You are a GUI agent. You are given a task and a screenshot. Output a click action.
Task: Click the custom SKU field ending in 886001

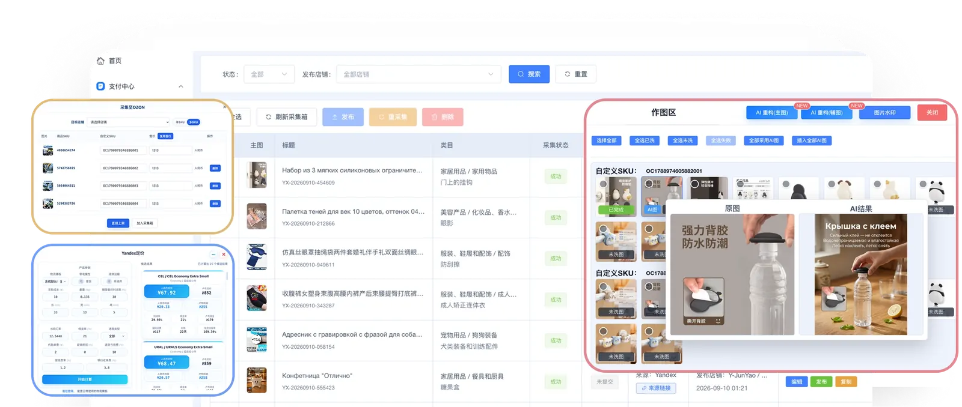[x=123, y=151]
